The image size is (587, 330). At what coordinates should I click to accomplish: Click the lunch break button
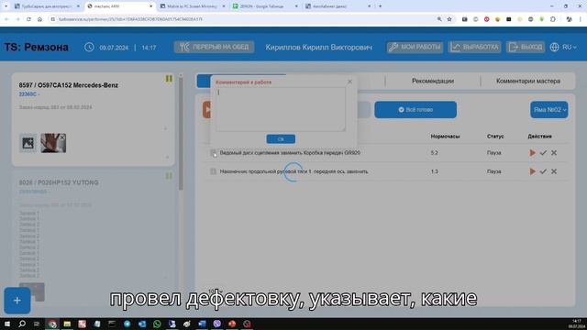click(214, 47)
